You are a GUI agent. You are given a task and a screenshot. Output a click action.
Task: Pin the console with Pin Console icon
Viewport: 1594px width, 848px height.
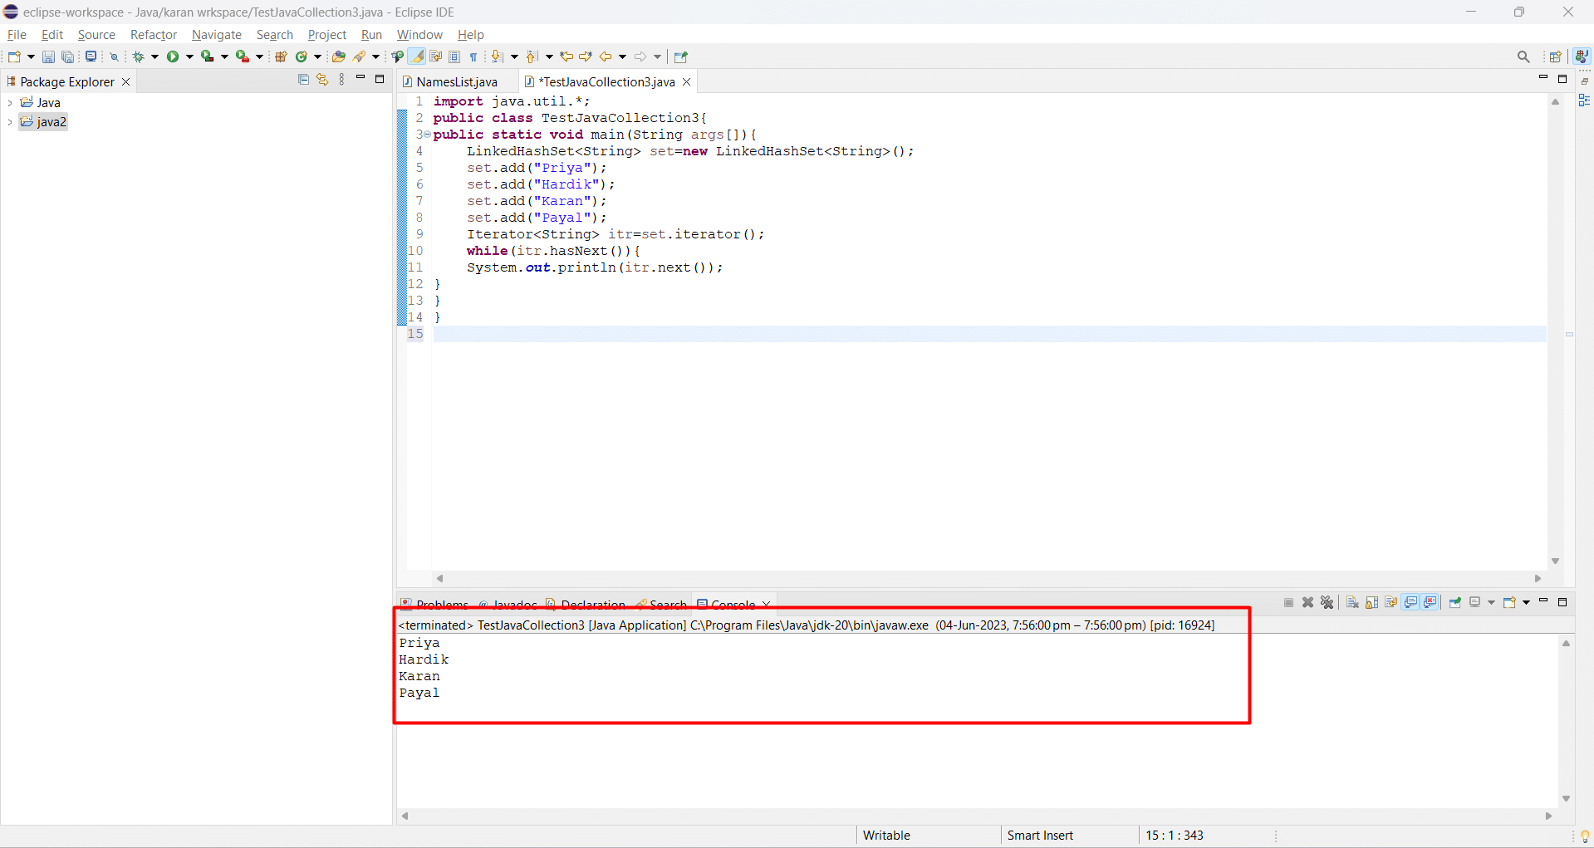point(1455,602)
